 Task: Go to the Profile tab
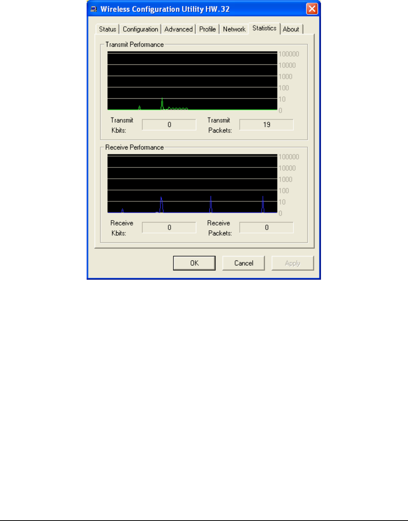pos(208,29)
